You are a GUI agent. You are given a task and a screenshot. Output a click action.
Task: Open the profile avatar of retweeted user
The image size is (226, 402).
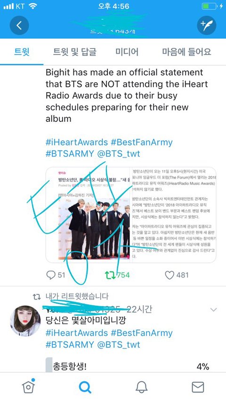(x=25, y=321)
